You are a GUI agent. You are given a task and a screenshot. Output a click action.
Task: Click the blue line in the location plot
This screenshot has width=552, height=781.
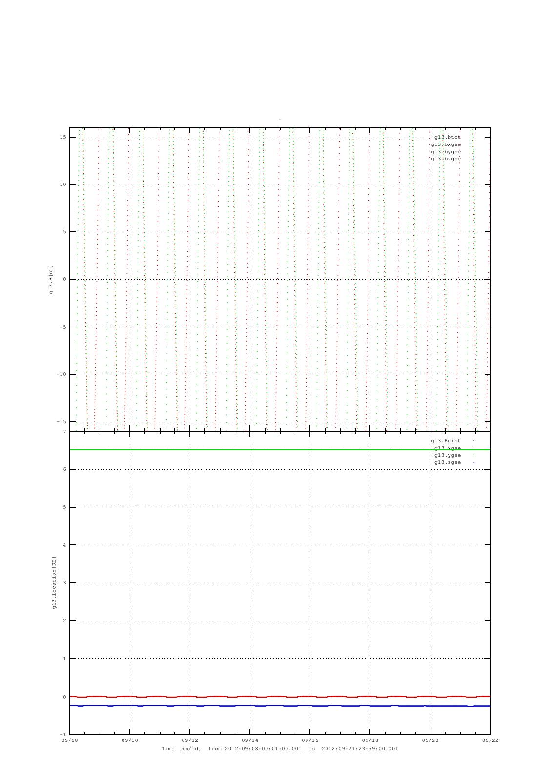(x=280, y=706)
